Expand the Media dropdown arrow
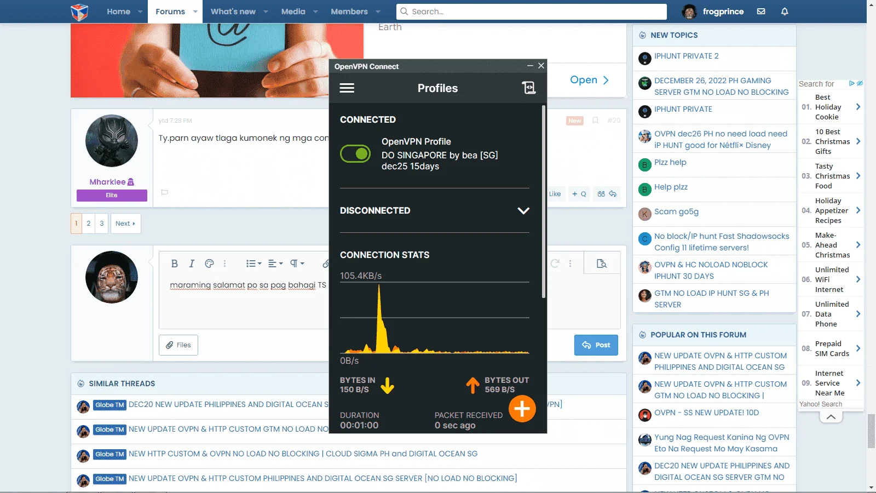Screen dimensions: 876x493 [x=315, y=12]
